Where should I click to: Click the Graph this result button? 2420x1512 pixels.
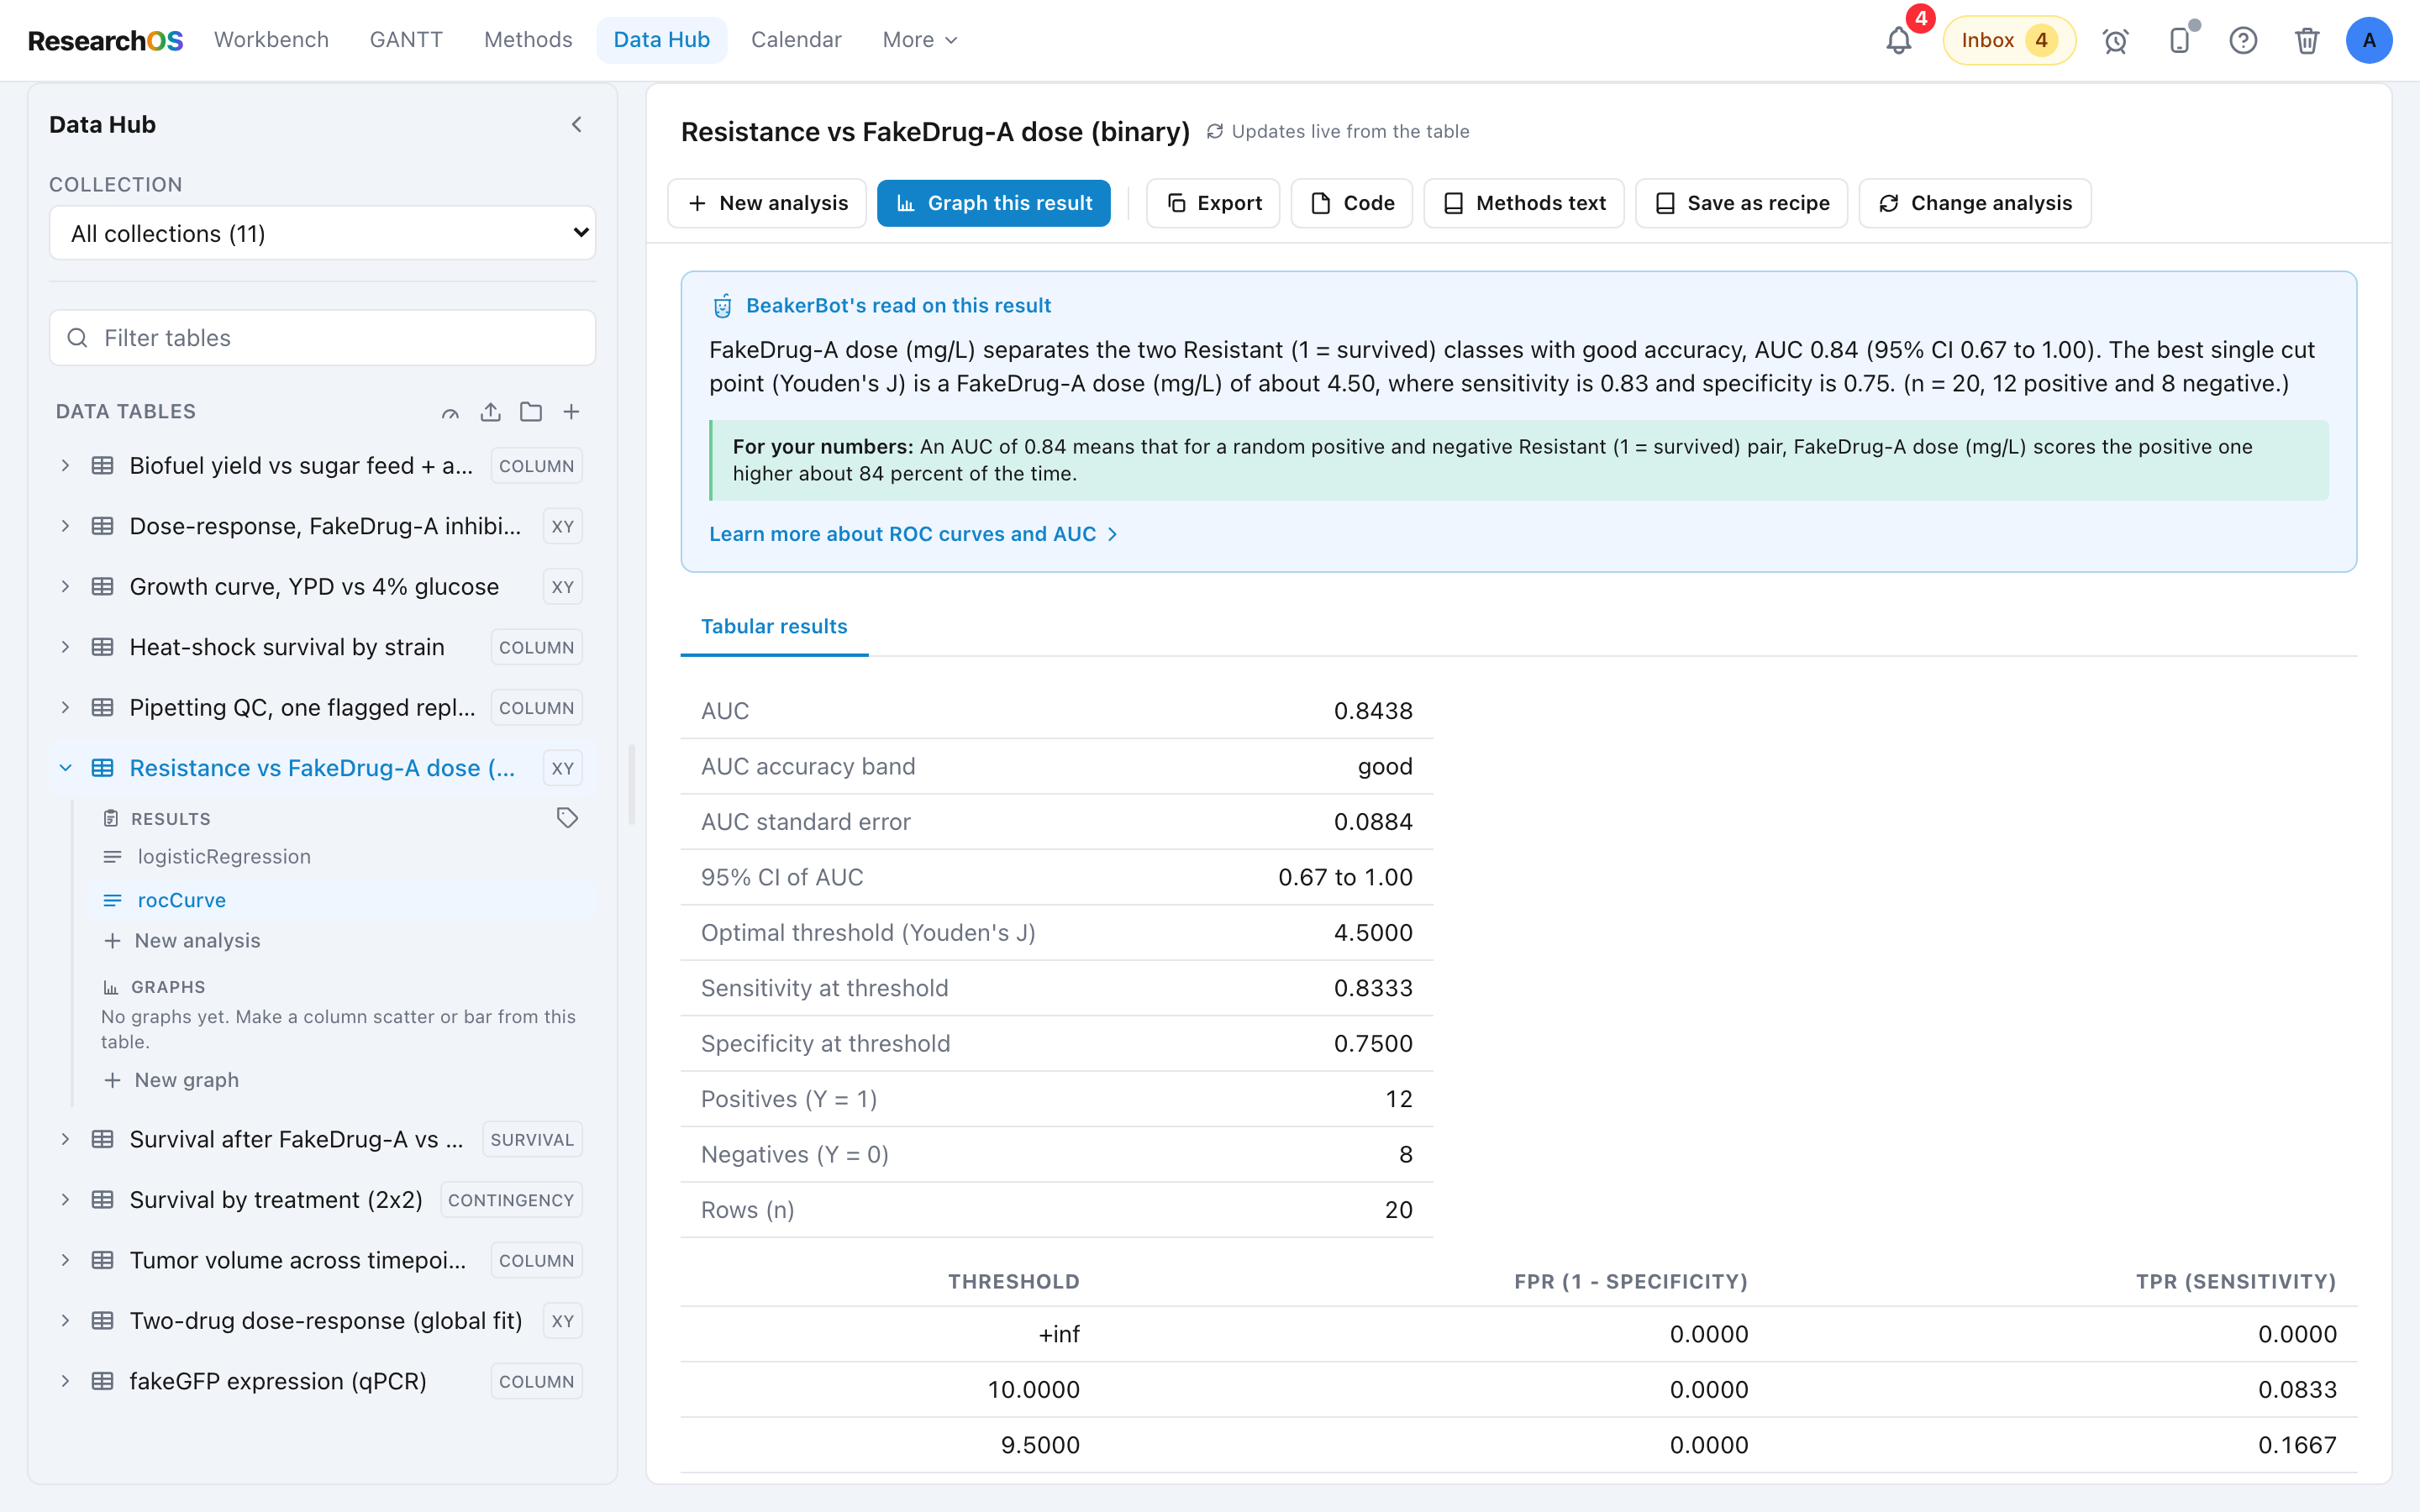[993, 203]
